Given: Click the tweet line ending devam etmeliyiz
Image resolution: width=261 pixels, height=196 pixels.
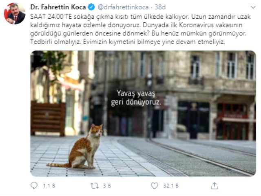Looking at the screenshot, I should pos(128,41).
